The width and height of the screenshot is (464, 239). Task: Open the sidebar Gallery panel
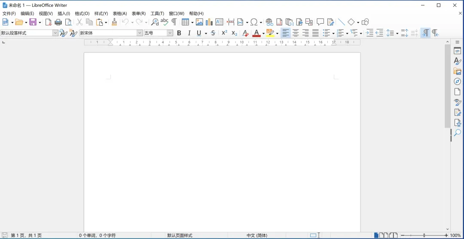click(x=457, y=71)
